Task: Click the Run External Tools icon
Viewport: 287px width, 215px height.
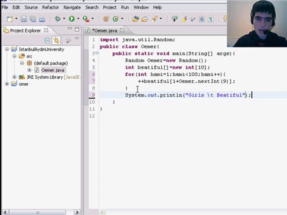Action: click(x=86, y=19)
